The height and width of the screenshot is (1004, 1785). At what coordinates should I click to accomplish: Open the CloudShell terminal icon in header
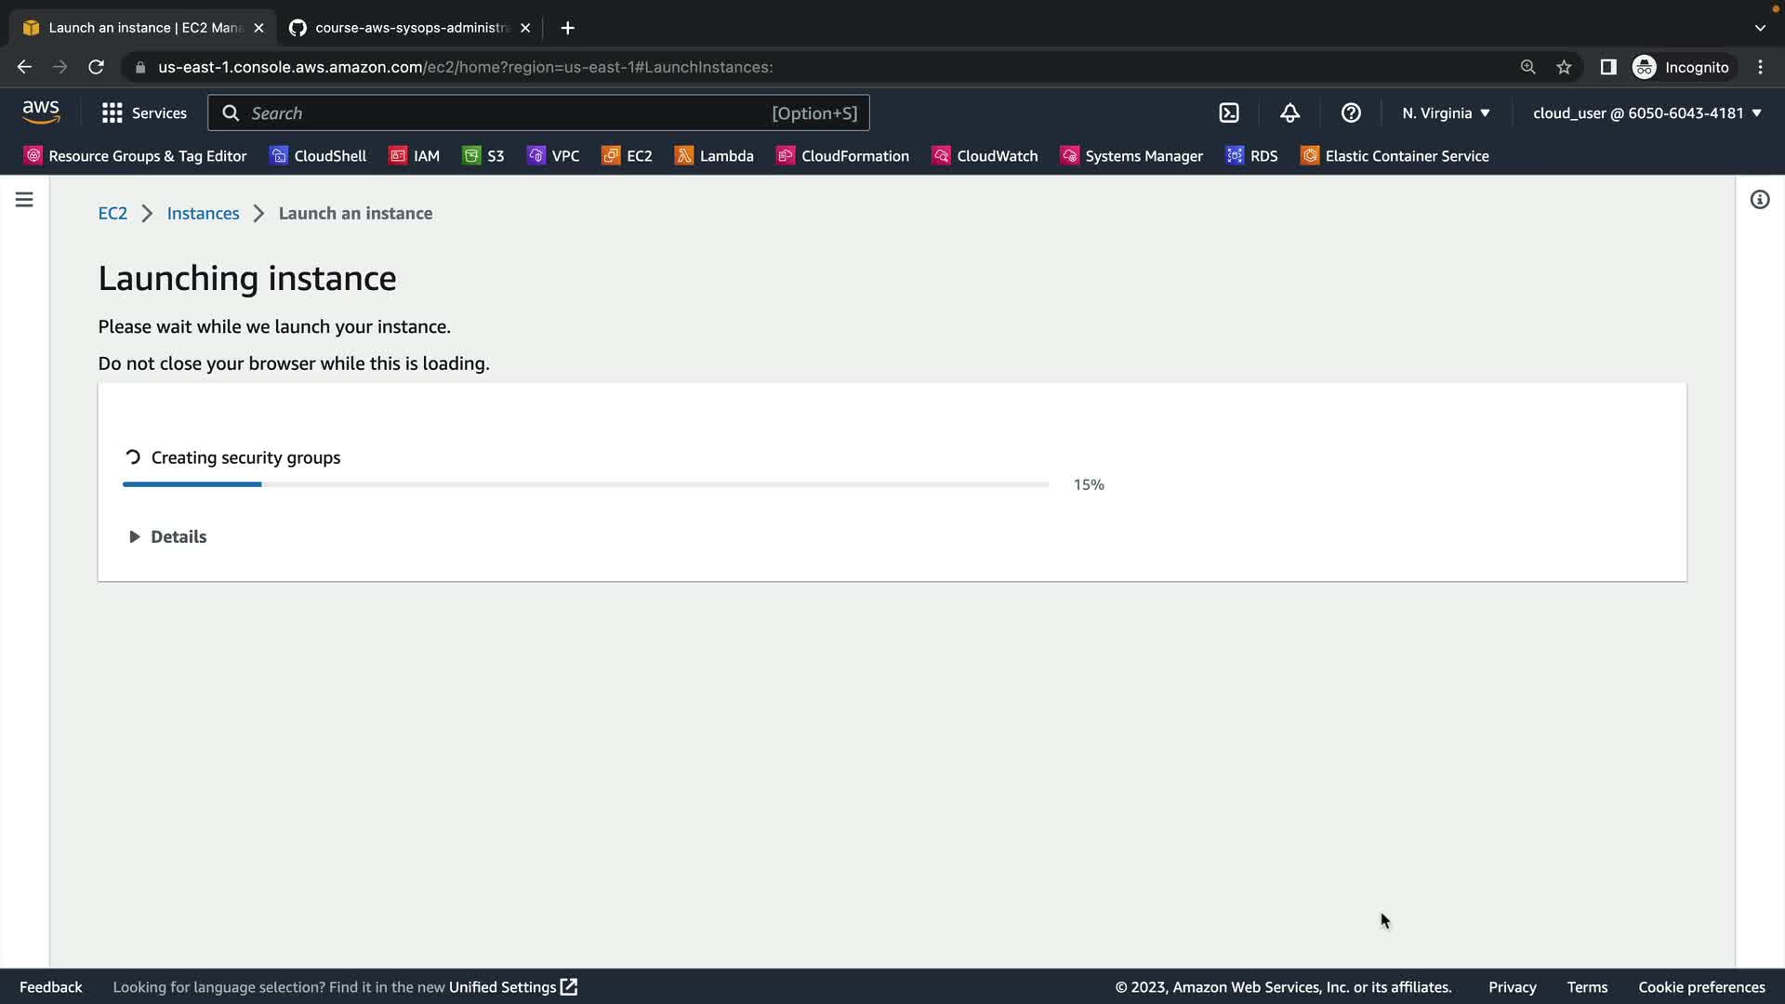tap(1229, 113)
